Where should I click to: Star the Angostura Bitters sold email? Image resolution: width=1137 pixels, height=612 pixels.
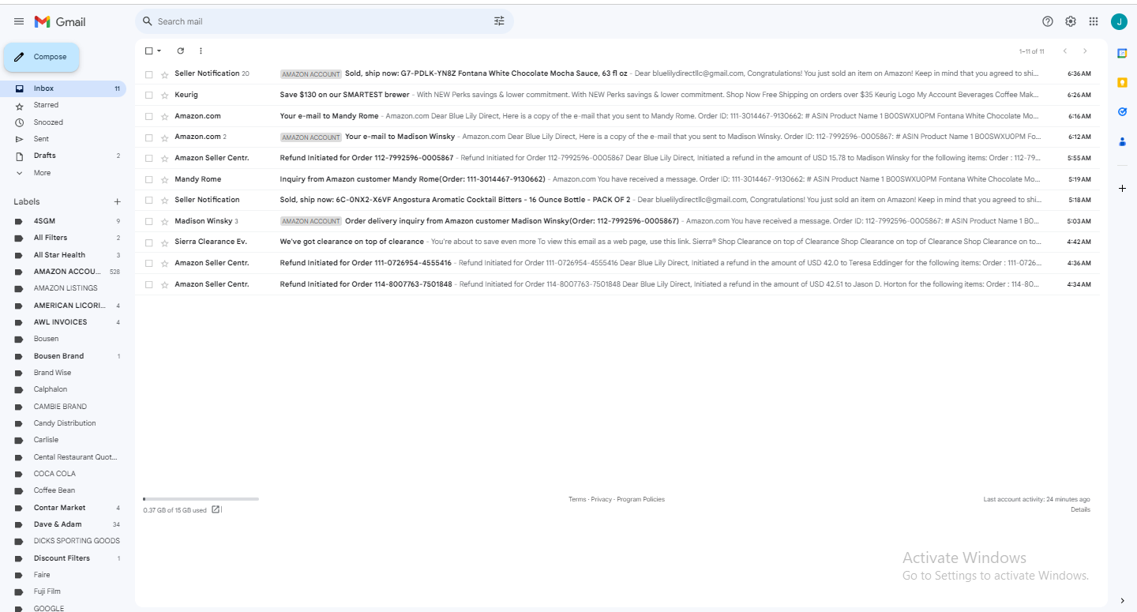tap(164, 200)
